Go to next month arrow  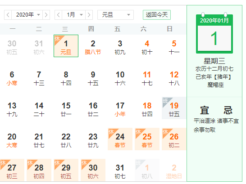pyautogui.click(x=89, y=15)
